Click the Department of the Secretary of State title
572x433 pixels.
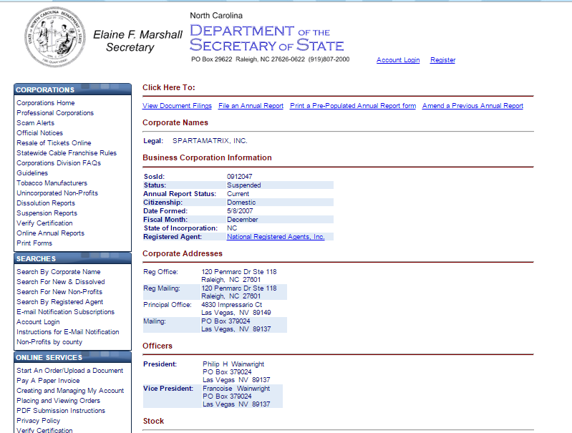[266, 38]
